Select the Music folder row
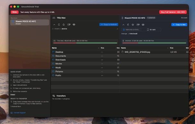Viewport: 195px width, 124px height. click(x=85, y=67)
